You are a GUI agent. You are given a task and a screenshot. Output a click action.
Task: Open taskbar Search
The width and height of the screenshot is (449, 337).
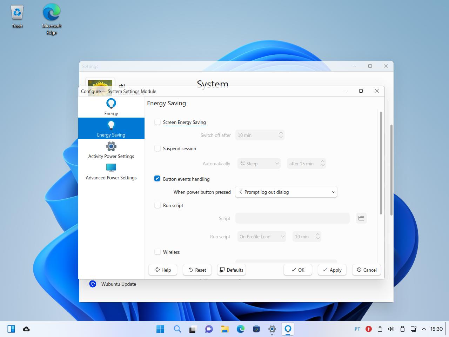177,329
